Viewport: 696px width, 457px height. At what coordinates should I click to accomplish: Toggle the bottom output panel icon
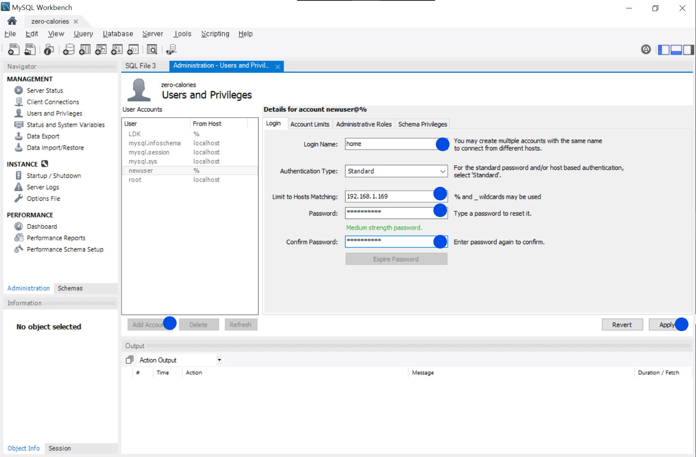tap(676, 50)
